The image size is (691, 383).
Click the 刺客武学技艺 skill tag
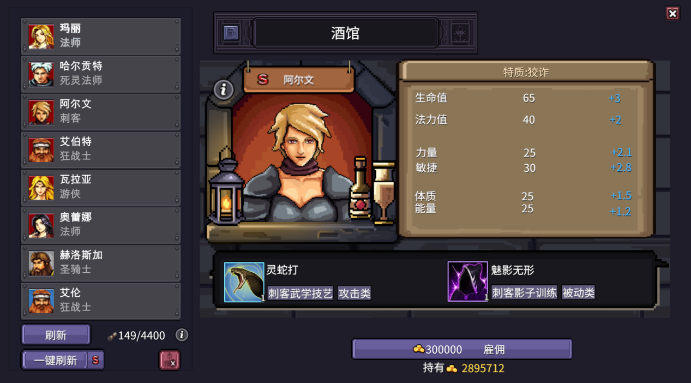point(300,293)
